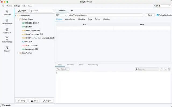This screenshot has height=107, width=172.
Task: Open the History panel
Action: click(7, 49)
